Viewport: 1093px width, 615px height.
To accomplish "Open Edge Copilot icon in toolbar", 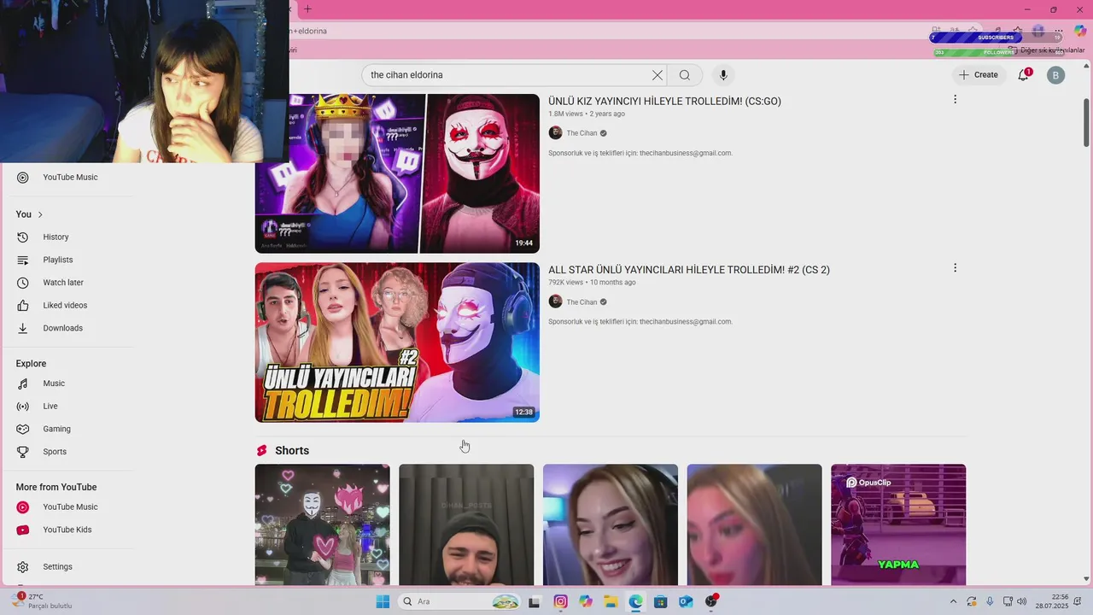I will [x=1080, y=31].
